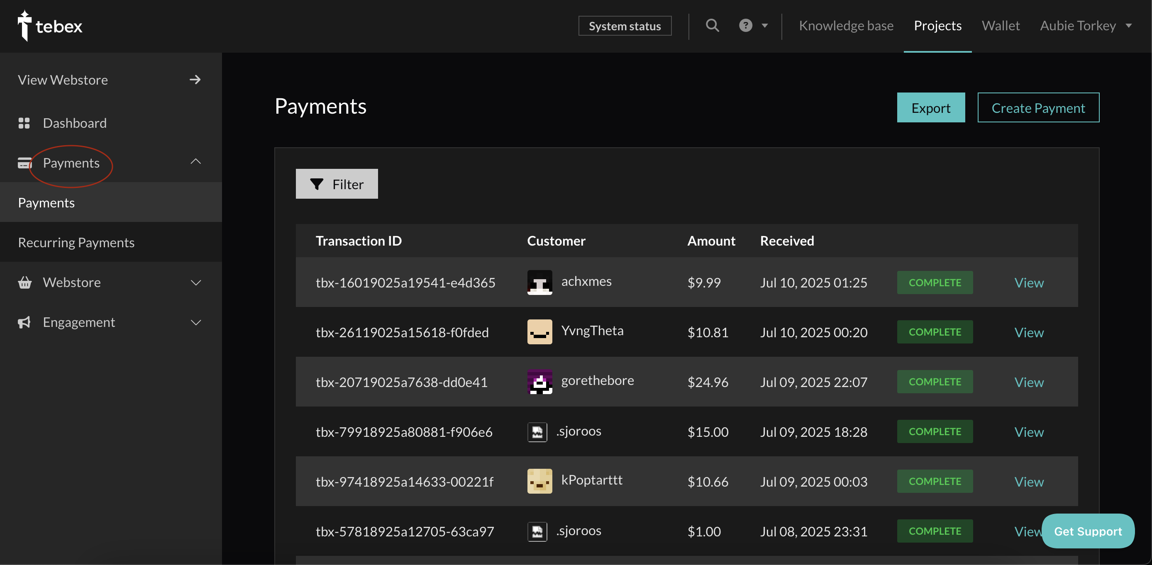Collapse the Payments sidebar section chevron
Screen dimensions: 1152x565
tap(196, 161)
